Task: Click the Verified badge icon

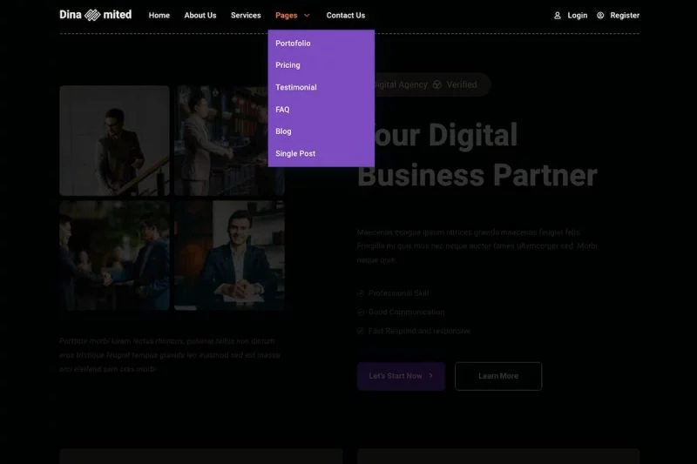Action: tap(437, 85)
